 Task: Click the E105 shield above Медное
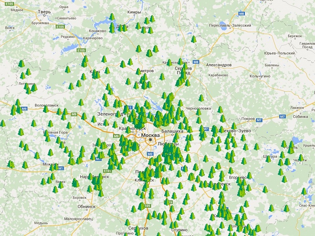(9, 4)
